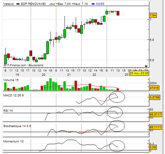Click the yellow 7,04 price tag

tap(153, 15)
